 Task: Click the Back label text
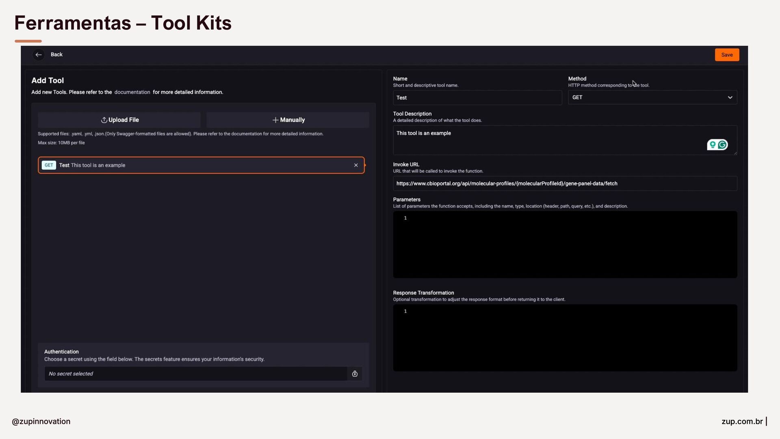click(x=56, y=54)
